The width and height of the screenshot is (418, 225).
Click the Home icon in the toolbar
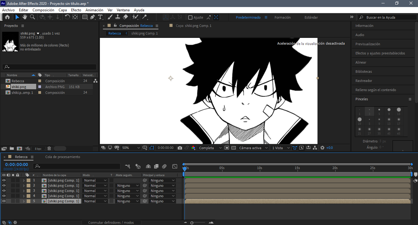[x=7, y=17]
